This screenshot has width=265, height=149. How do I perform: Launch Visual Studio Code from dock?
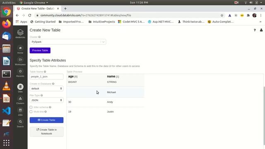[7, 111]
